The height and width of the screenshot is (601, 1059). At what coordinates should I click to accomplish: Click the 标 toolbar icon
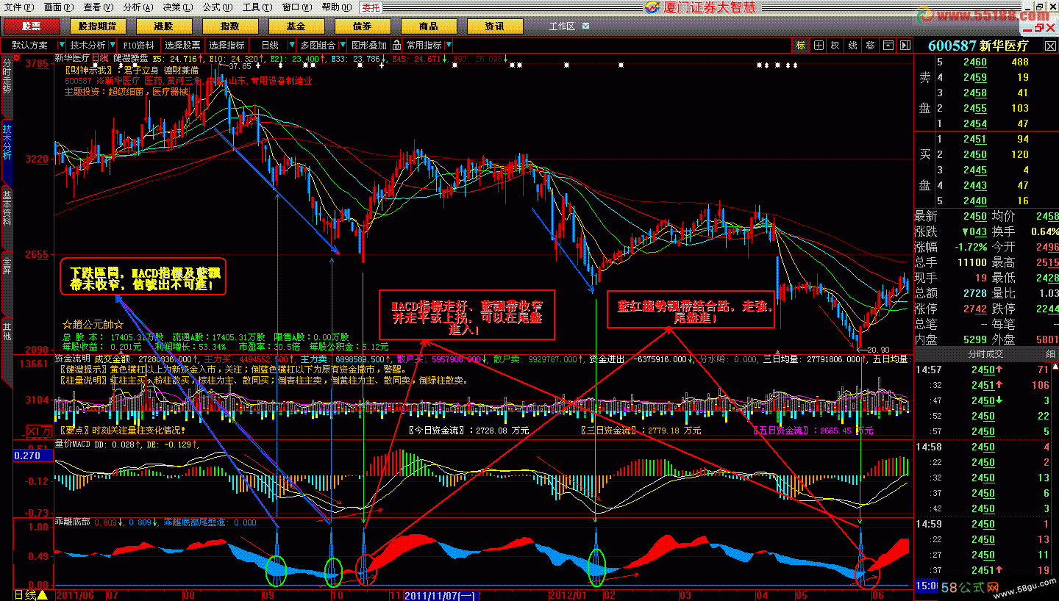[x=801, y=46]
